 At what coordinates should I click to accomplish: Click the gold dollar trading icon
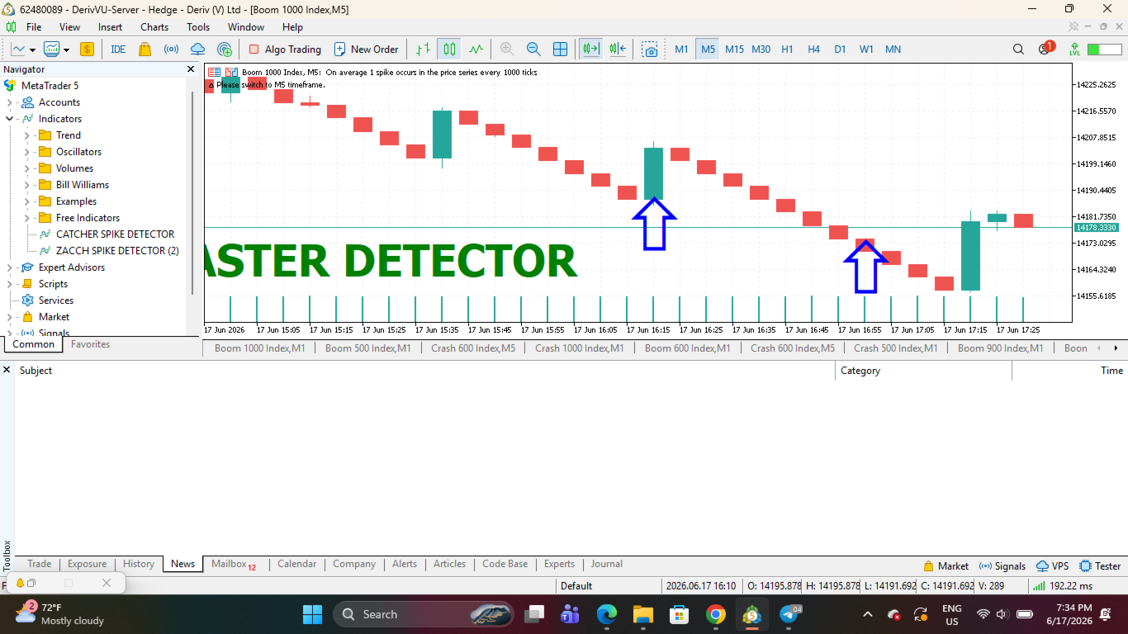click(87, 49)
